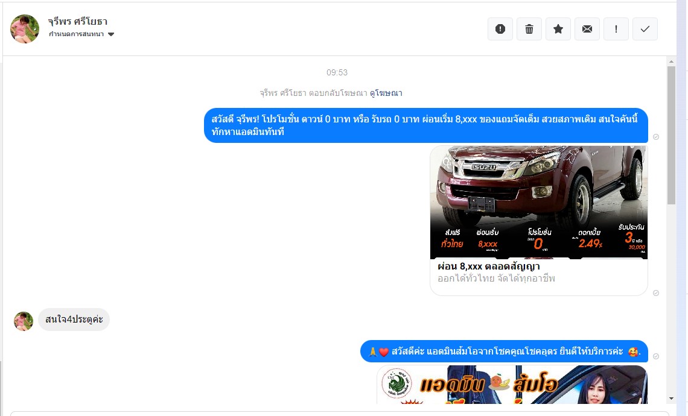Viewport: 688px width, 416px height.
Task: Star this conversation for follow-up
Action: pyautogui.click(x=558, y=29)
